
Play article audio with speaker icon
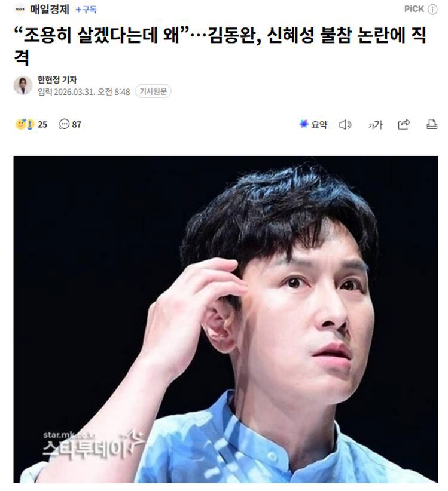(345, 125)
